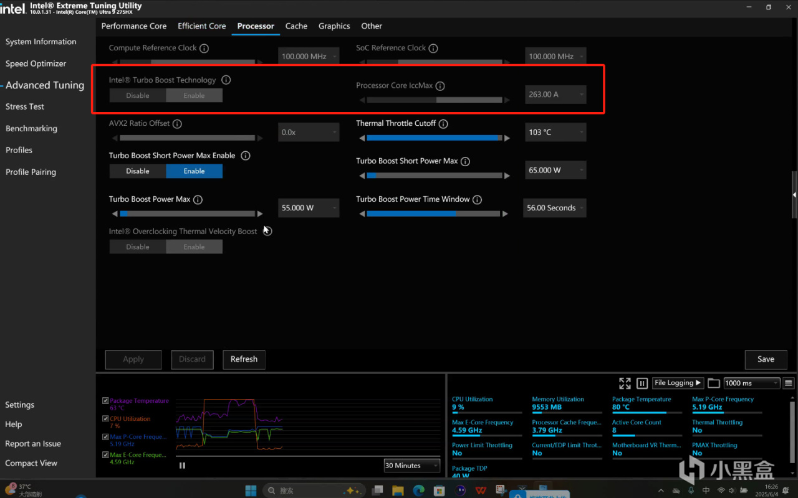
Task: Click the Turbo Boost Power Time Window info icon
Action: pyautogui.click(x=477, y=200)
